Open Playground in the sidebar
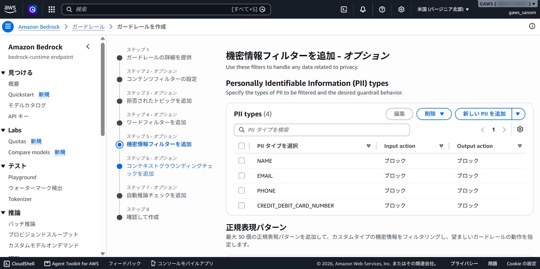This screenshot has height=269, width=540. click(x=22, y=177)
